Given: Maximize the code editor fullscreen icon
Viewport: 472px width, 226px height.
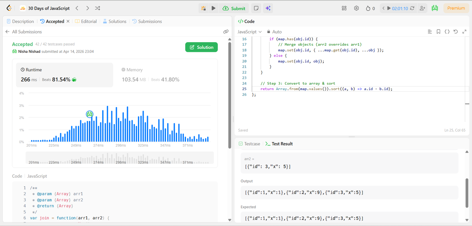Looking at the screenshot, I should pyautogui.click(x=464, y=31).
